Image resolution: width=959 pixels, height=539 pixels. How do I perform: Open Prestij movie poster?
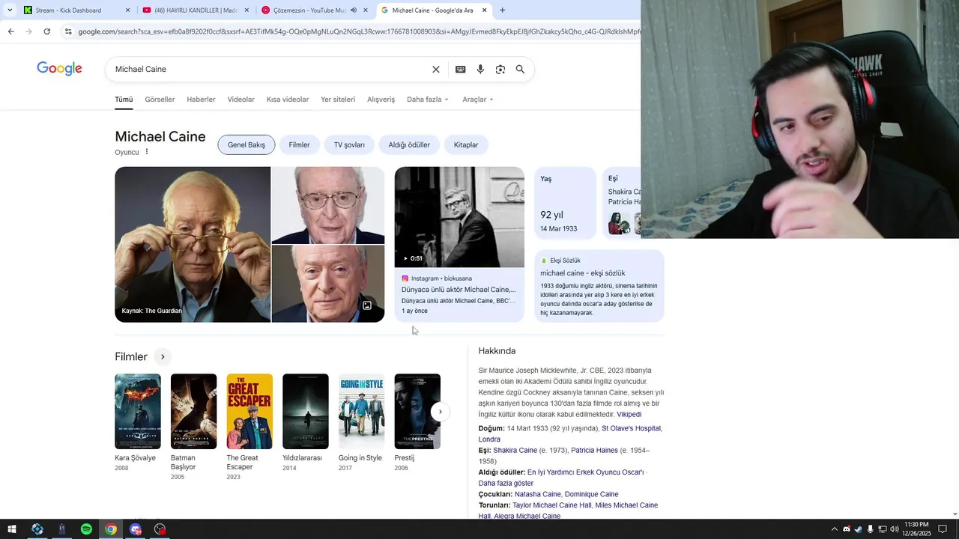[x=417, y=411]
